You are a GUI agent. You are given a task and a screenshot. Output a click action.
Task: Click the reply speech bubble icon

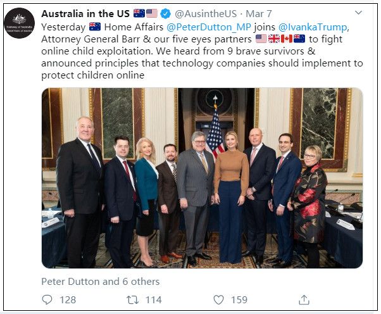(47, 299)
